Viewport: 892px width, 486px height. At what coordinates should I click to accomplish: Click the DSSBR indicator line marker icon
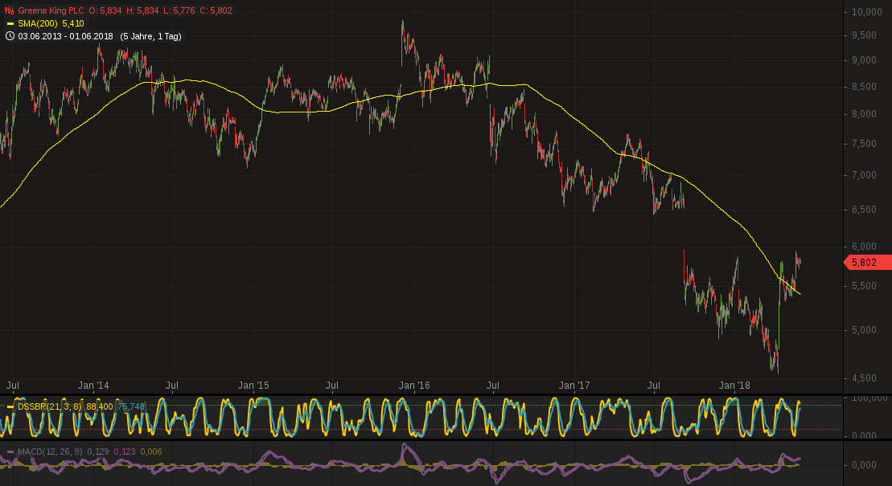[9, 408]
